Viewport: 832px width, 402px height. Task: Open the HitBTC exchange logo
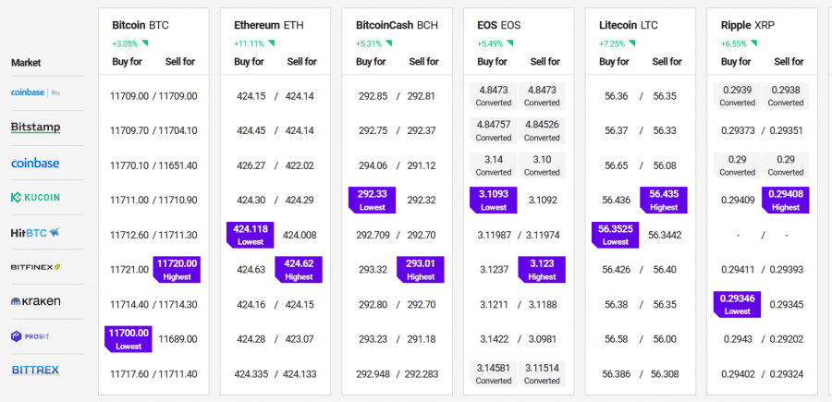[x=35, y=232]
